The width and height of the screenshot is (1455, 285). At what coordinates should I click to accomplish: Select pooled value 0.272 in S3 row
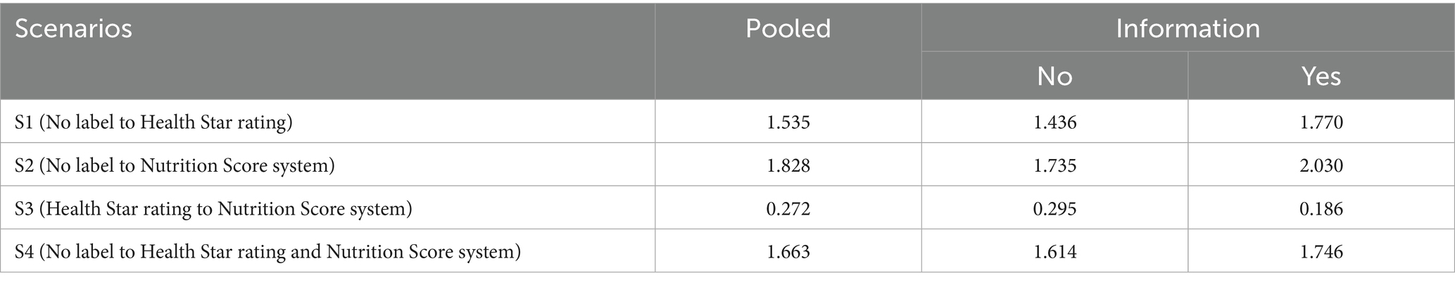pyautogui.click(x=788, y=208)
